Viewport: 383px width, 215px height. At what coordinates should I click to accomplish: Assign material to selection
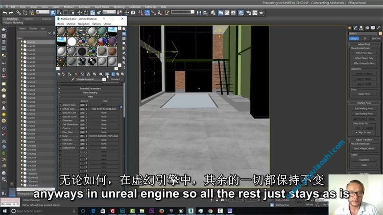pos(69,74)
